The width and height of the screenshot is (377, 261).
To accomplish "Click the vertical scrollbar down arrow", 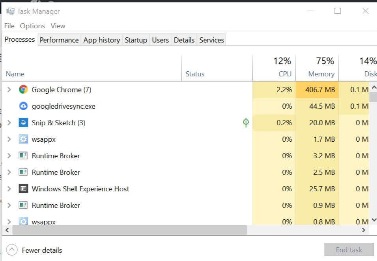I will coord(374,220).
